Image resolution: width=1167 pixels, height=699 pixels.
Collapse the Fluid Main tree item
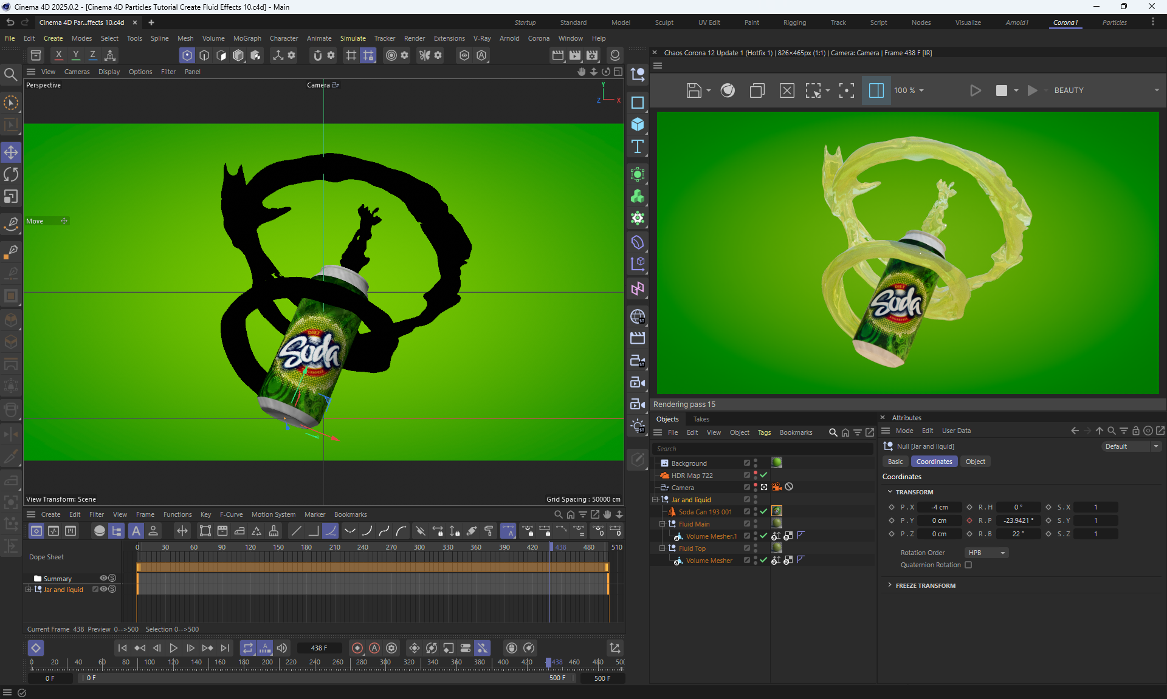tap(663, 523)
